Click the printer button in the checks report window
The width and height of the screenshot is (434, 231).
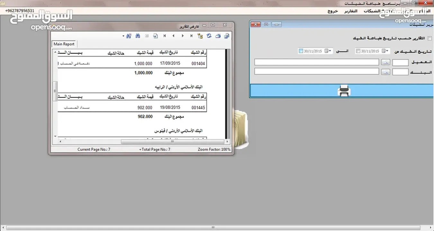pyautogui.click(x=344, y=91)
